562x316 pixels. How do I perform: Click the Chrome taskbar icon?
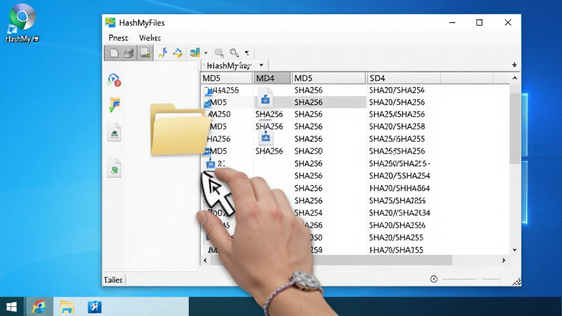tap(39, 307)
